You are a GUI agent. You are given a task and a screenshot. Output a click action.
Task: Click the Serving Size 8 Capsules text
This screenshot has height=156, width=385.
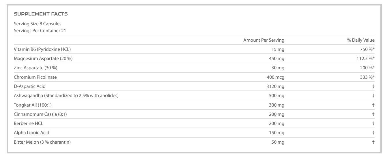pos(38,24)
